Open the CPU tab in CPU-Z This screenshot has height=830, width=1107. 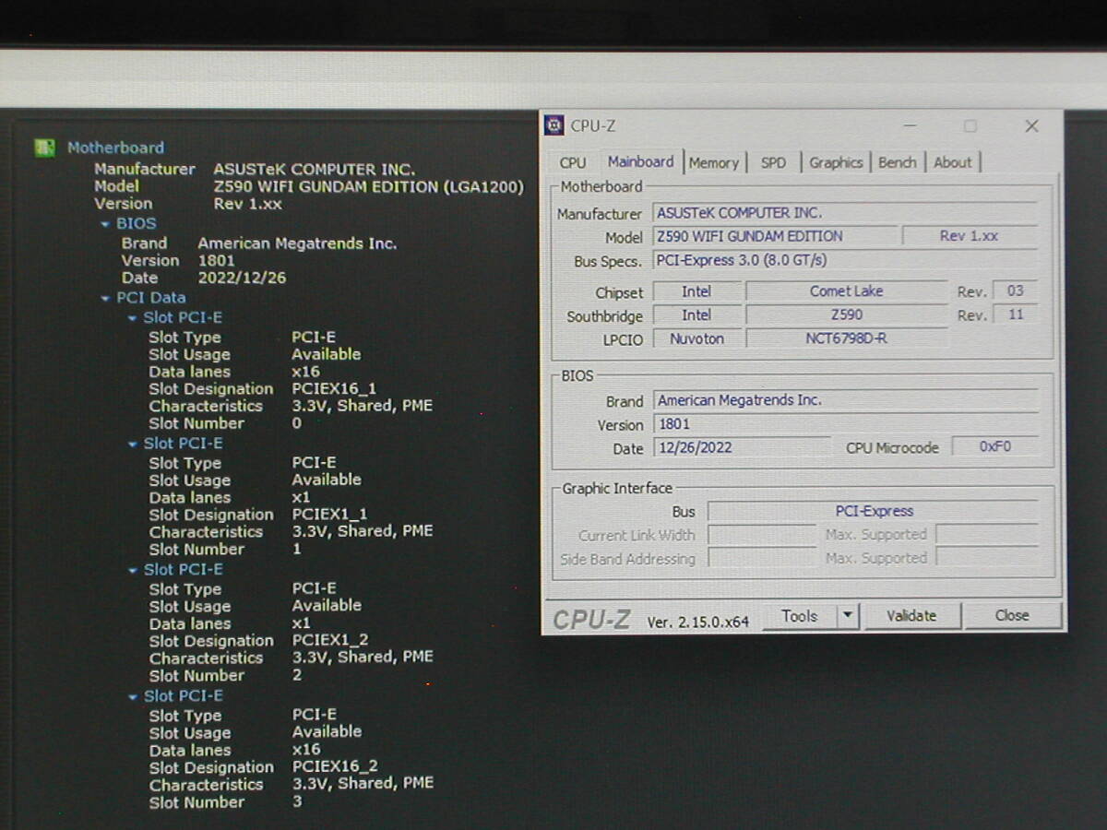[573, 162]
